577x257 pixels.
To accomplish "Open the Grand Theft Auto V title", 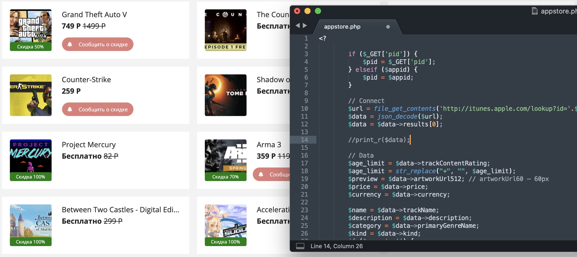I will 94,14.
